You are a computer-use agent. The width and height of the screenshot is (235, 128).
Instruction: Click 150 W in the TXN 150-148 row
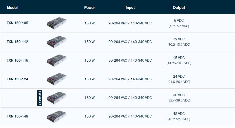click(90, 116)
